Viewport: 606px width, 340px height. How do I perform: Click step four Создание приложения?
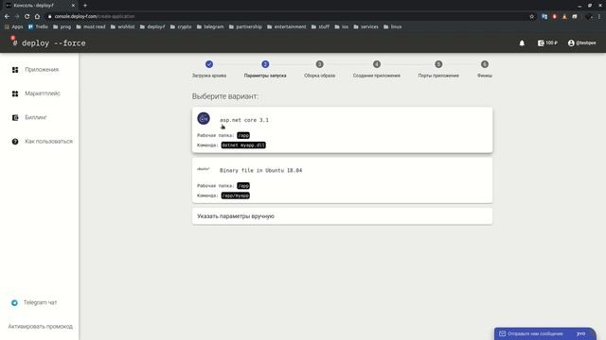pos(377,69)
